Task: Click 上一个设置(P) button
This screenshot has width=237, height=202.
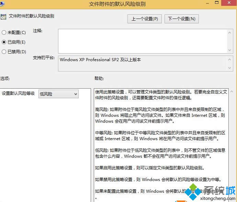Action: point(145,19)
